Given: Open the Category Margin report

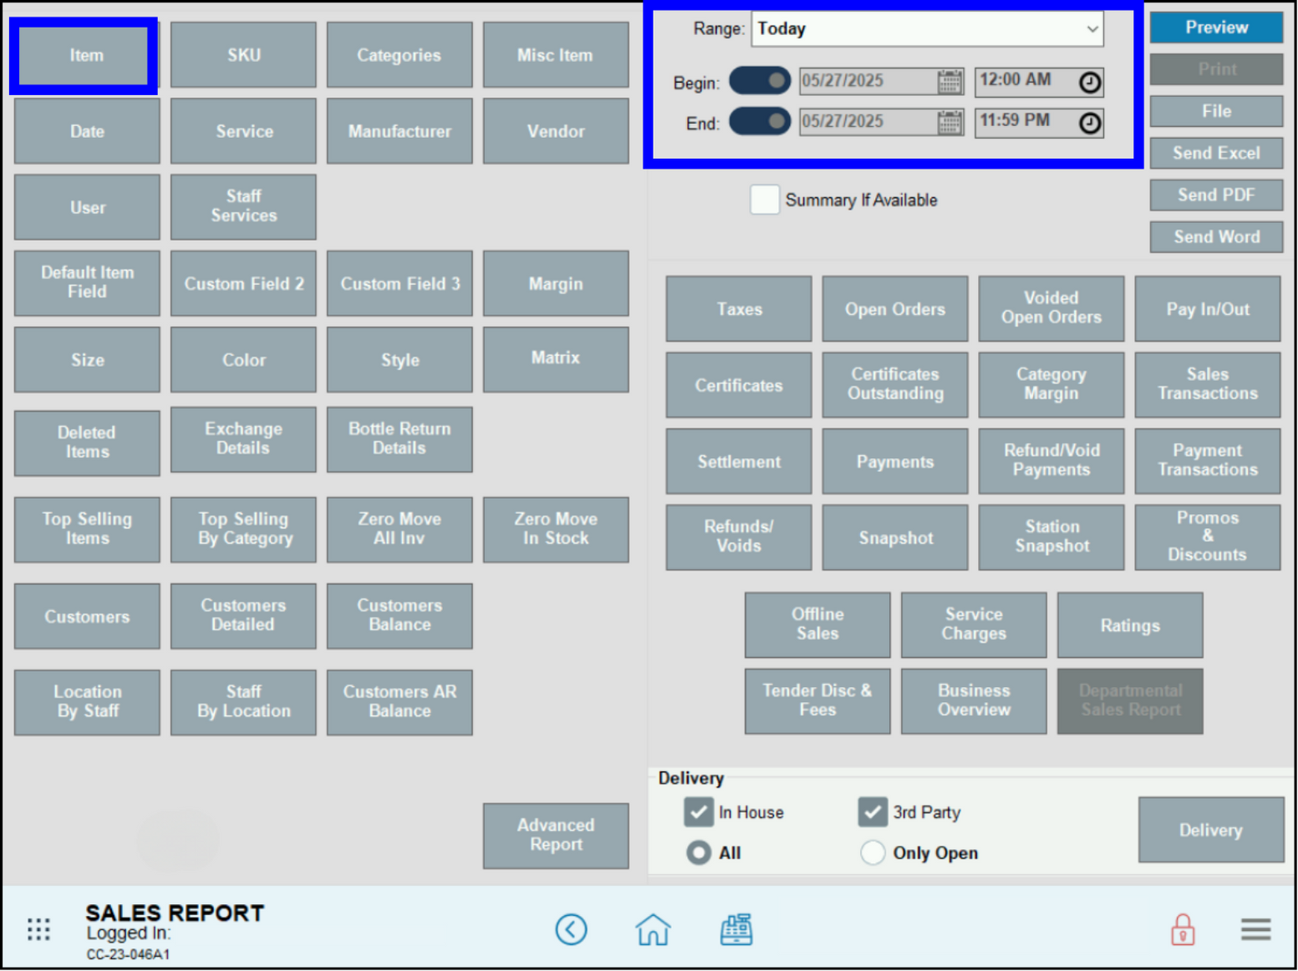Looking at the screenshot, I should click(x=1051, y=384).
